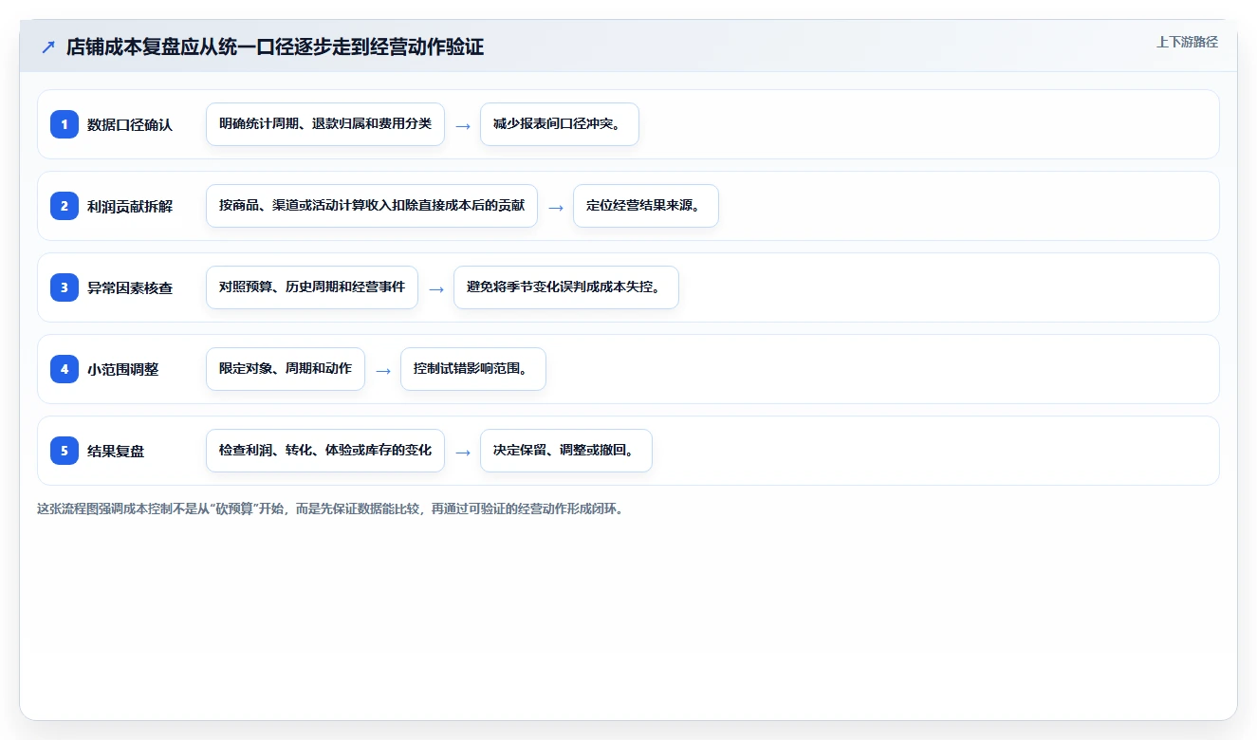Click the 小范围调整 step label
The image size is (1257, 740).
coord(123,369)
